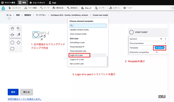174x102 pixels.
Task: Choose Cancelling a user template
Action: [77, 42]
